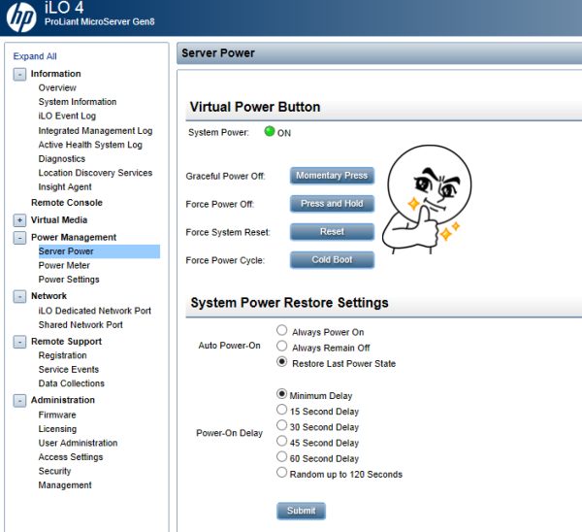Select Server Power in navigation
This screenshot has width=582, height=532.
99,251
